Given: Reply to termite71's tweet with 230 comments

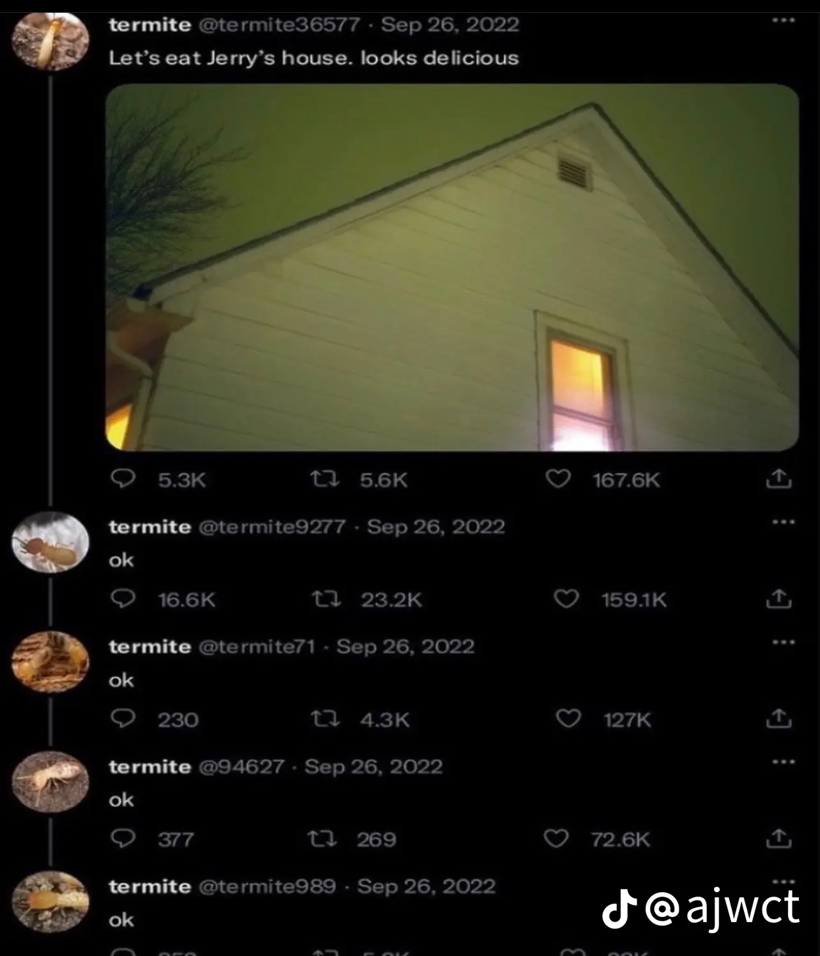Looking at the screenshot, I should pyautogui.click(x=123, y=718).
